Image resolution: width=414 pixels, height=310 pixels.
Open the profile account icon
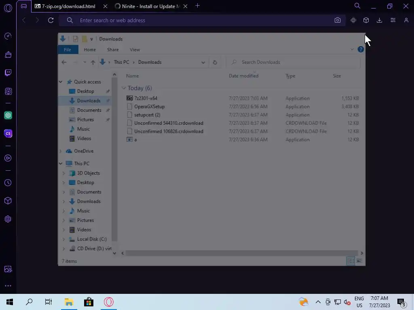tap(406, 20)
